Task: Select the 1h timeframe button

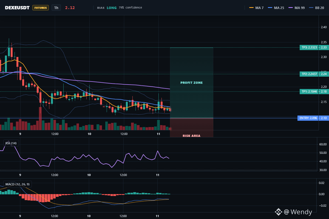Action: click(x=56, y=8)
